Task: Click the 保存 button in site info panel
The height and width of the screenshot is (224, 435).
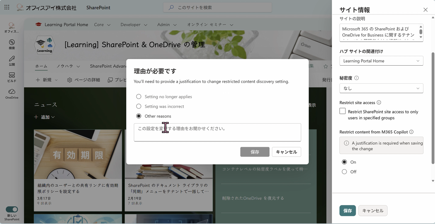Action: pos(347,211)
